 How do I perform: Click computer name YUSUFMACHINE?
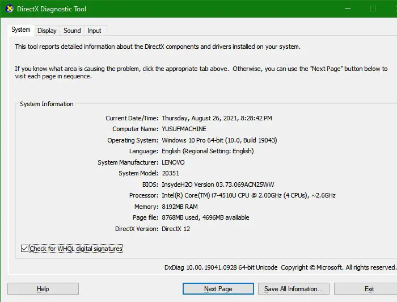click(184, 129)
